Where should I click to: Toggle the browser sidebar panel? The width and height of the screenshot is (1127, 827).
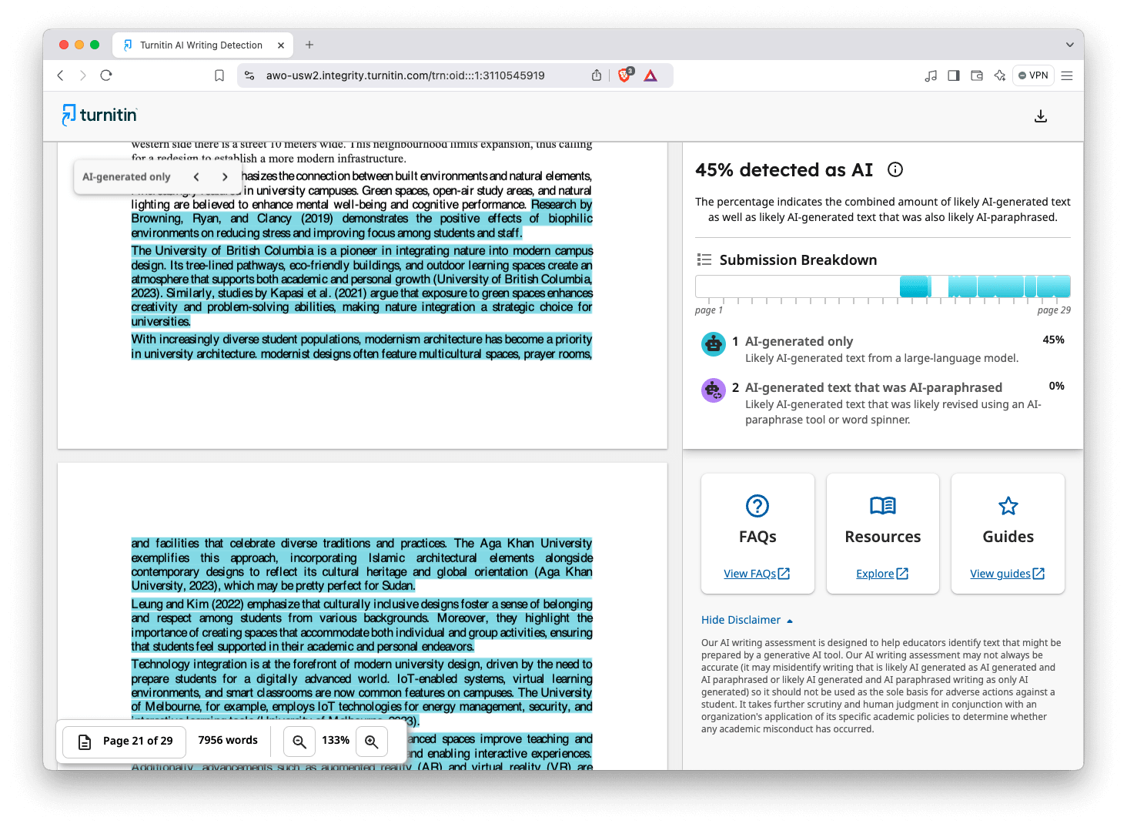coord(953,75)
